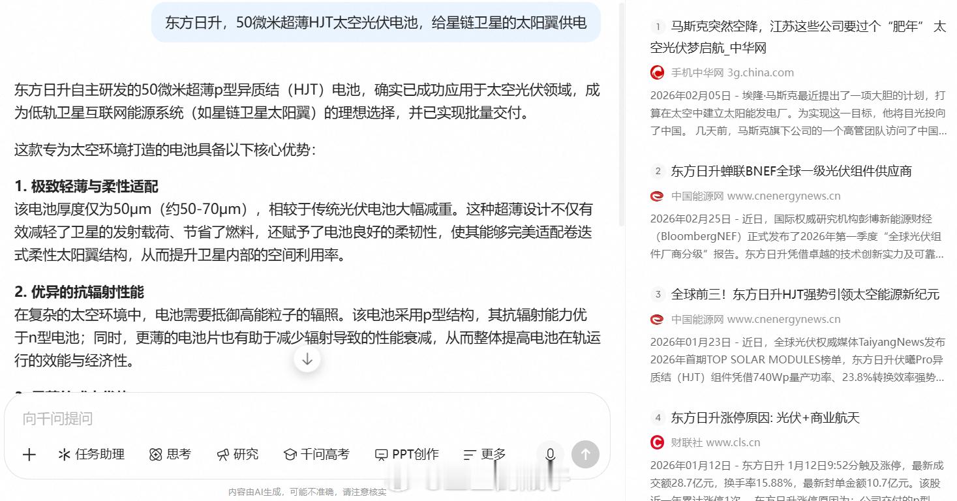This screenshot has width=957, height=501.
Task: Click the 3g.china.com source domain text
Action: click(x=761, y=72)
